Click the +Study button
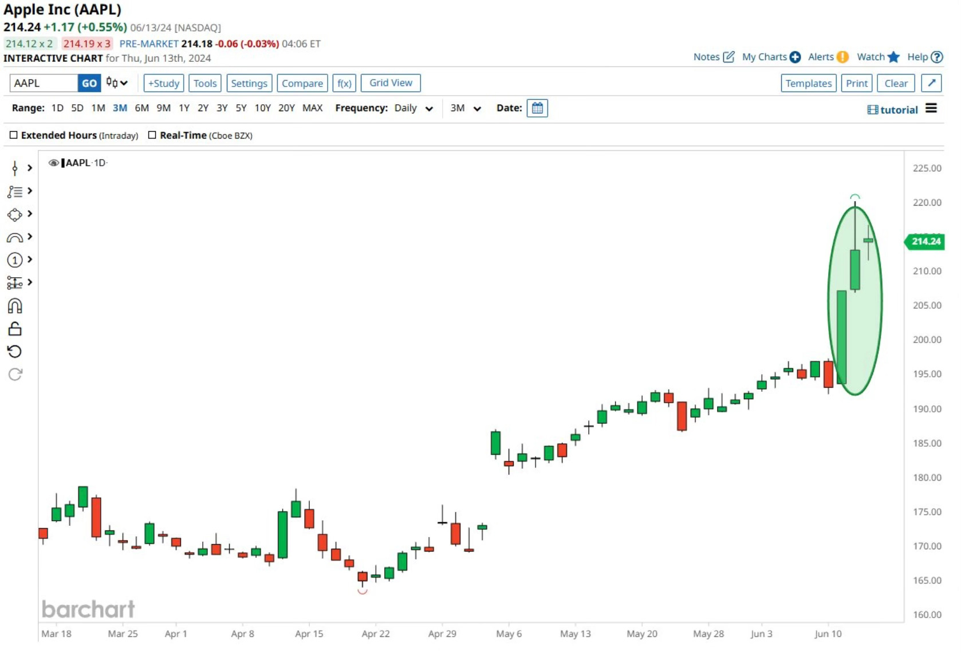This screenshot has height=653, width=961. pyautogui.click(x=164, y=83)
